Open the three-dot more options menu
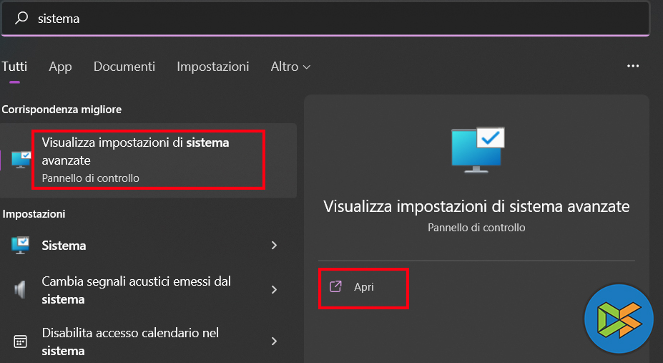Viewport: 663px width, 363px height. [632, 66]
